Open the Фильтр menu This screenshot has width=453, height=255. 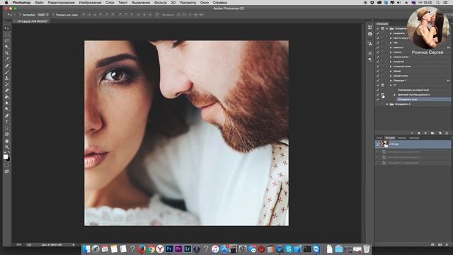click(x=161, y=2)
